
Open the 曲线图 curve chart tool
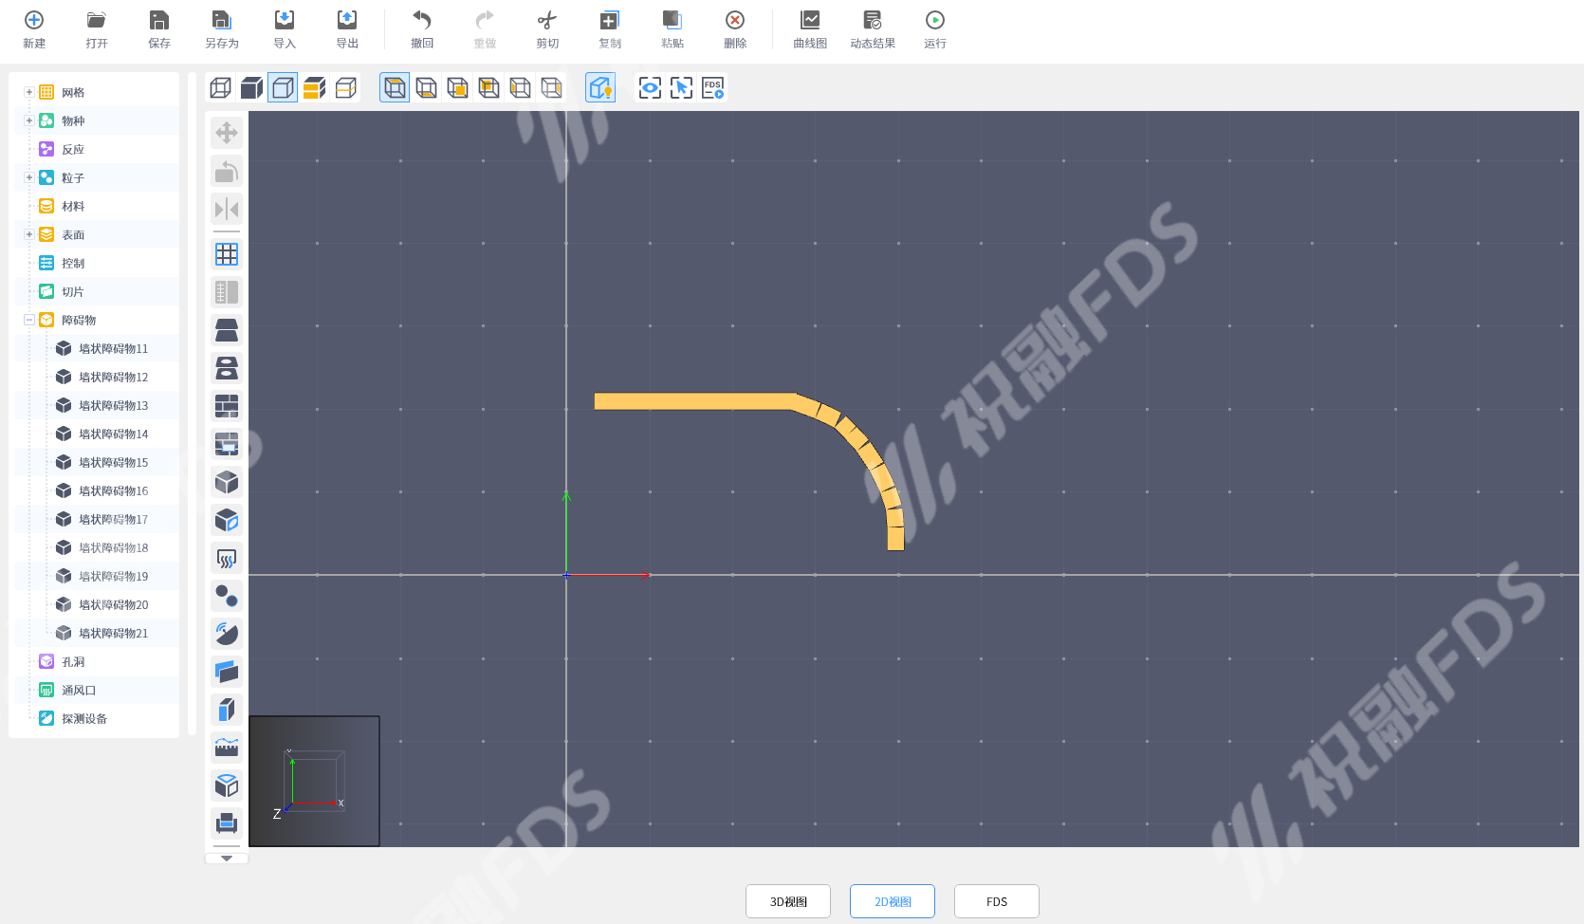pos(809,29)
